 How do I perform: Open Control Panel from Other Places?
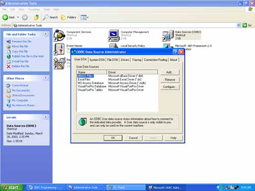[20, 86]
